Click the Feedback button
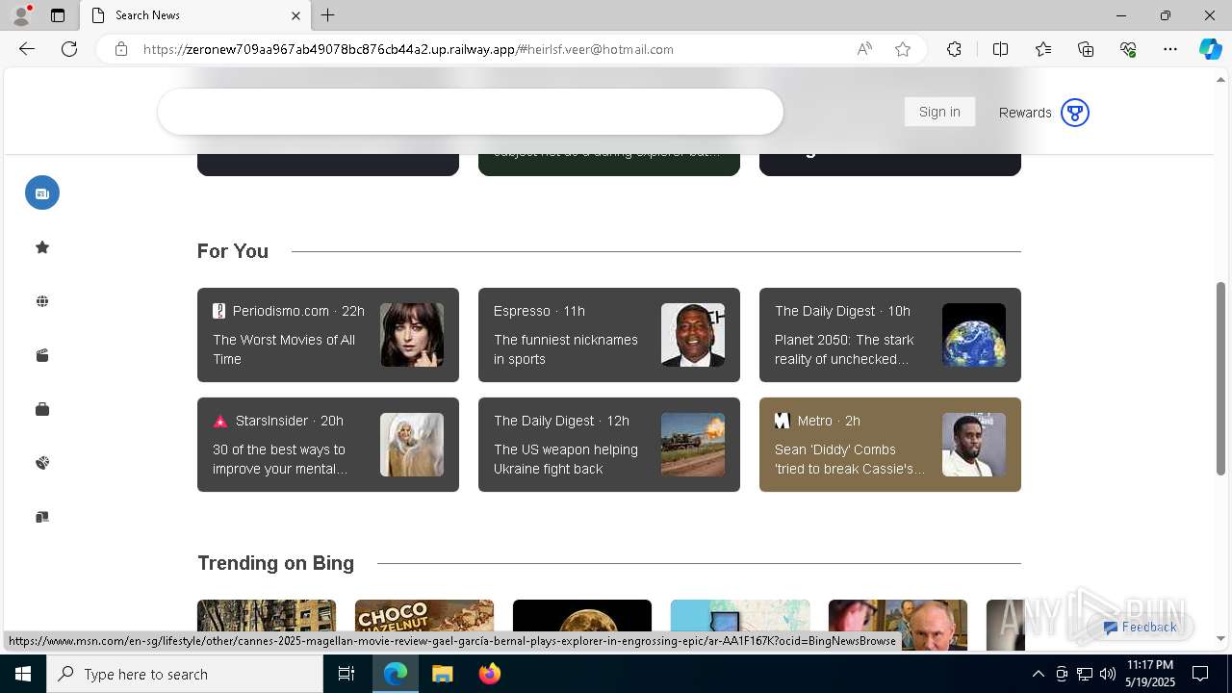 [x=1141, y=627]
